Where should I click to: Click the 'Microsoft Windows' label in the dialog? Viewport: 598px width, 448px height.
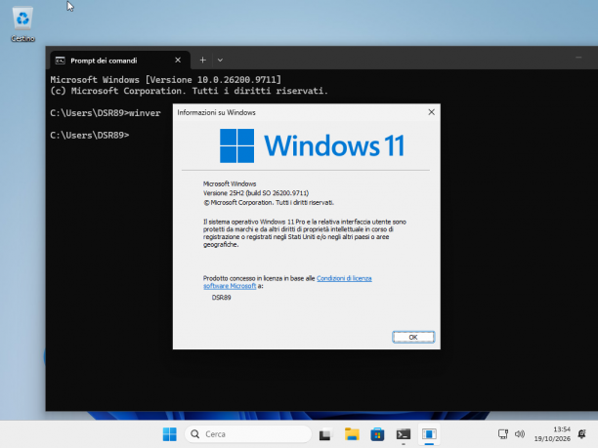click(x=230, y=183)
